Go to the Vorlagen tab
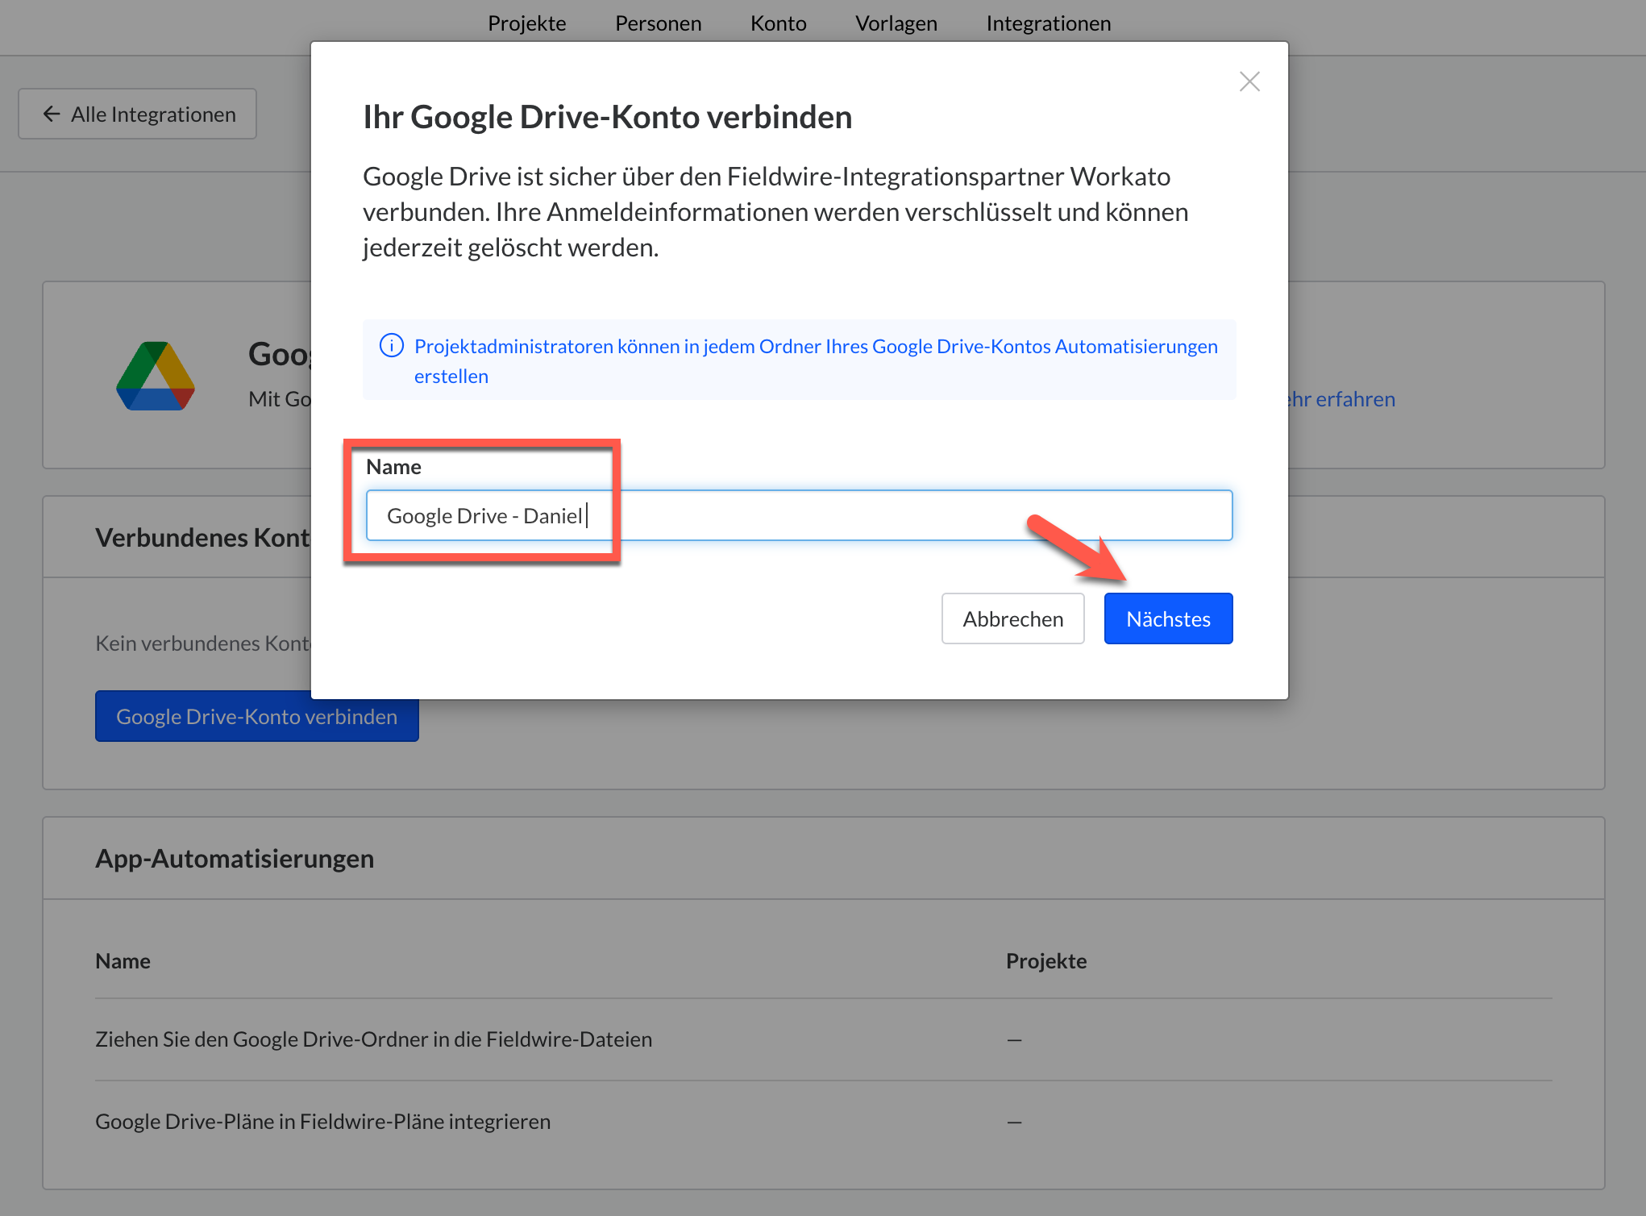The height and width of the screenshot is (1216, 1646). [x=896, y=23]
